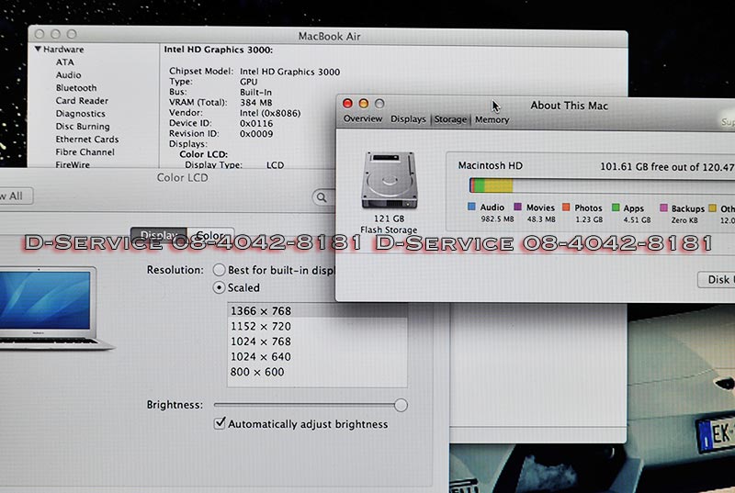Image resolution: width=735 pixels, height=493 pixels.
Task: Click the green Apps legend swatch
Action: click(x=616, y=207)
